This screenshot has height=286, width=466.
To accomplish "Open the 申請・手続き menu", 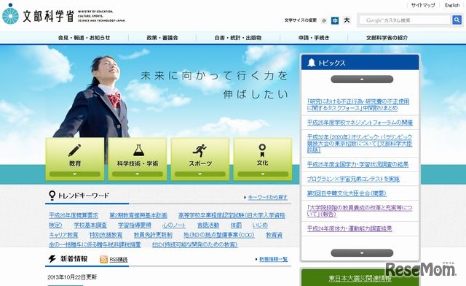I will pyautogui.click(x=314, y=38).
